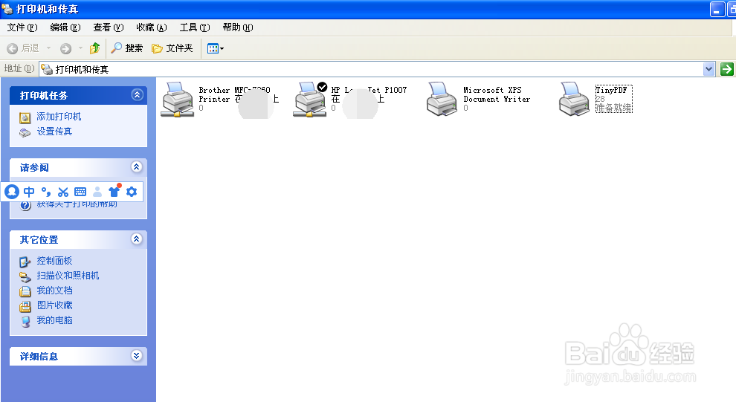Click the Set Up Faxing (设置传真) link
736x402 pixels.
tap(54, 132)
